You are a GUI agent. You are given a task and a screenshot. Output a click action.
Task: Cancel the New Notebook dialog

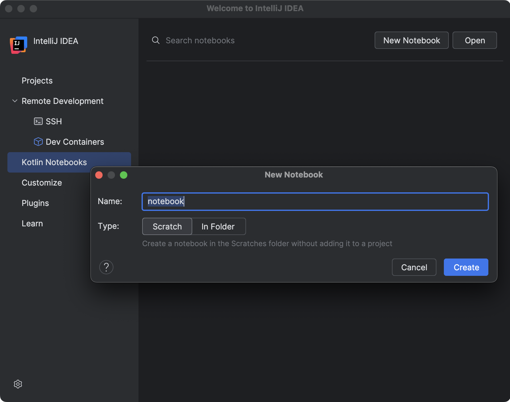[414, 267]
